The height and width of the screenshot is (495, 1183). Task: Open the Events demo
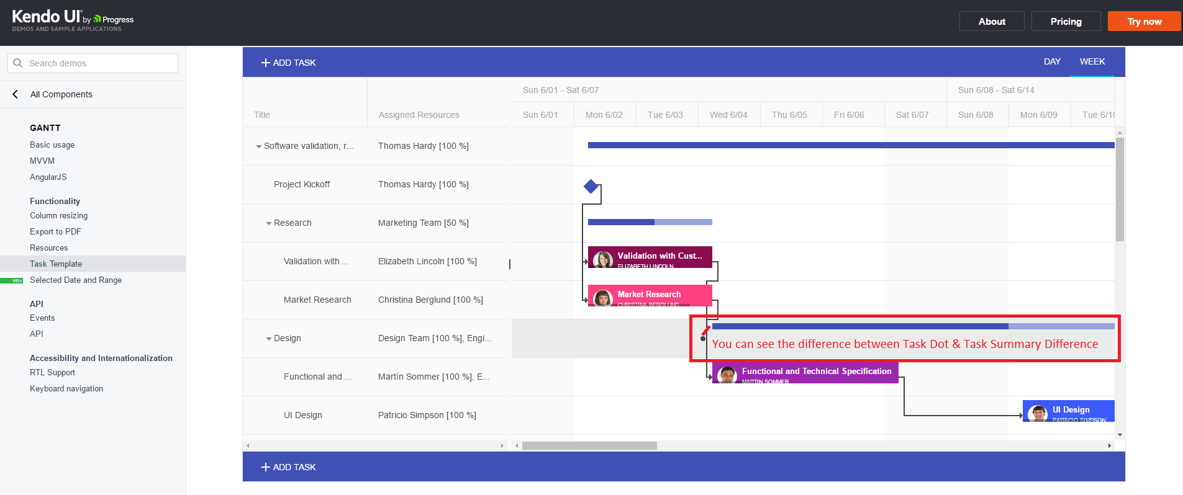coord(42,318)
